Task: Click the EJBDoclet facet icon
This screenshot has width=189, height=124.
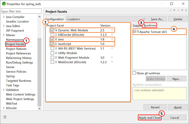Action: coord(56,35)
